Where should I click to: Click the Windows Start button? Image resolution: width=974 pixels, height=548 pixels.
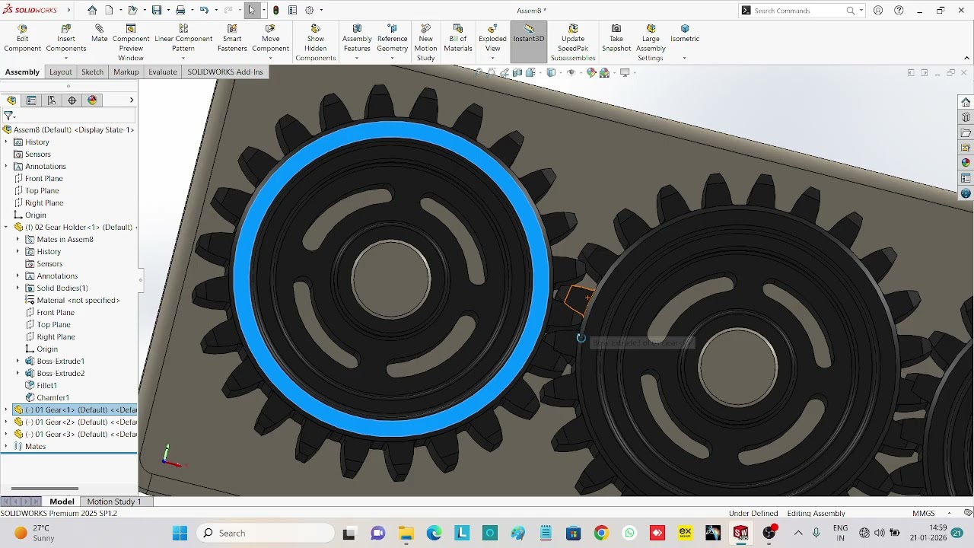coord(180,533)
